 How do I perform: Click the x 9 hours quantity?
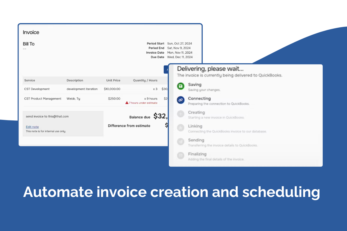click(151, 98)
